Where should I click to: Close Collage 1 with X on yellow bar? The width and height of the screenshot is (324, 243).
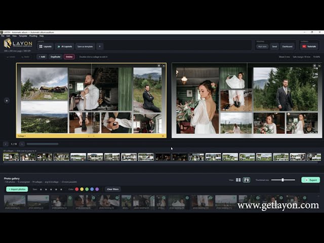point(163,136)
